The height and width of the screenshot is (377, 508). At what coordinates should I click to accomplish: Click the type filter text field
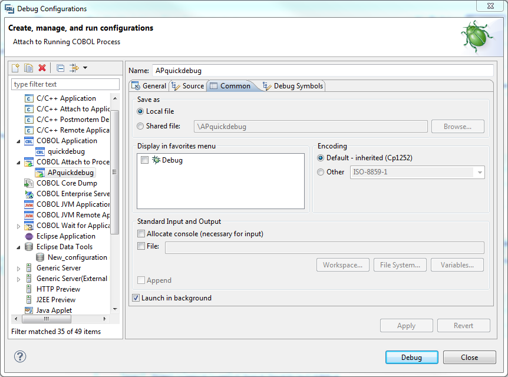point(65,84)
